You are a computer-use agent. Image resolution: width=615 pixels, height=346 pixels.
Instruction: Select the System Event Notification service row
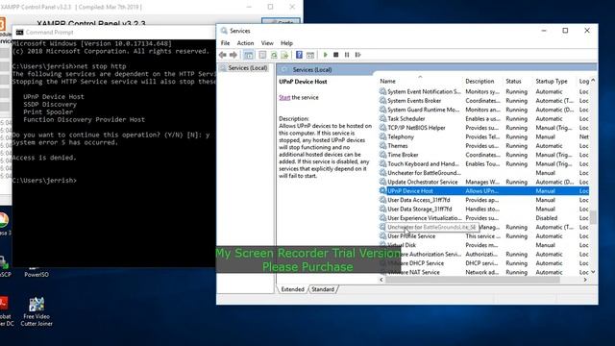483,92
